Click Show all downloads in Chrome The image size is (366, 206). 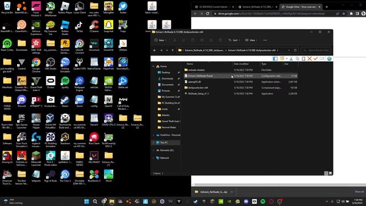[x=359, y=192]
